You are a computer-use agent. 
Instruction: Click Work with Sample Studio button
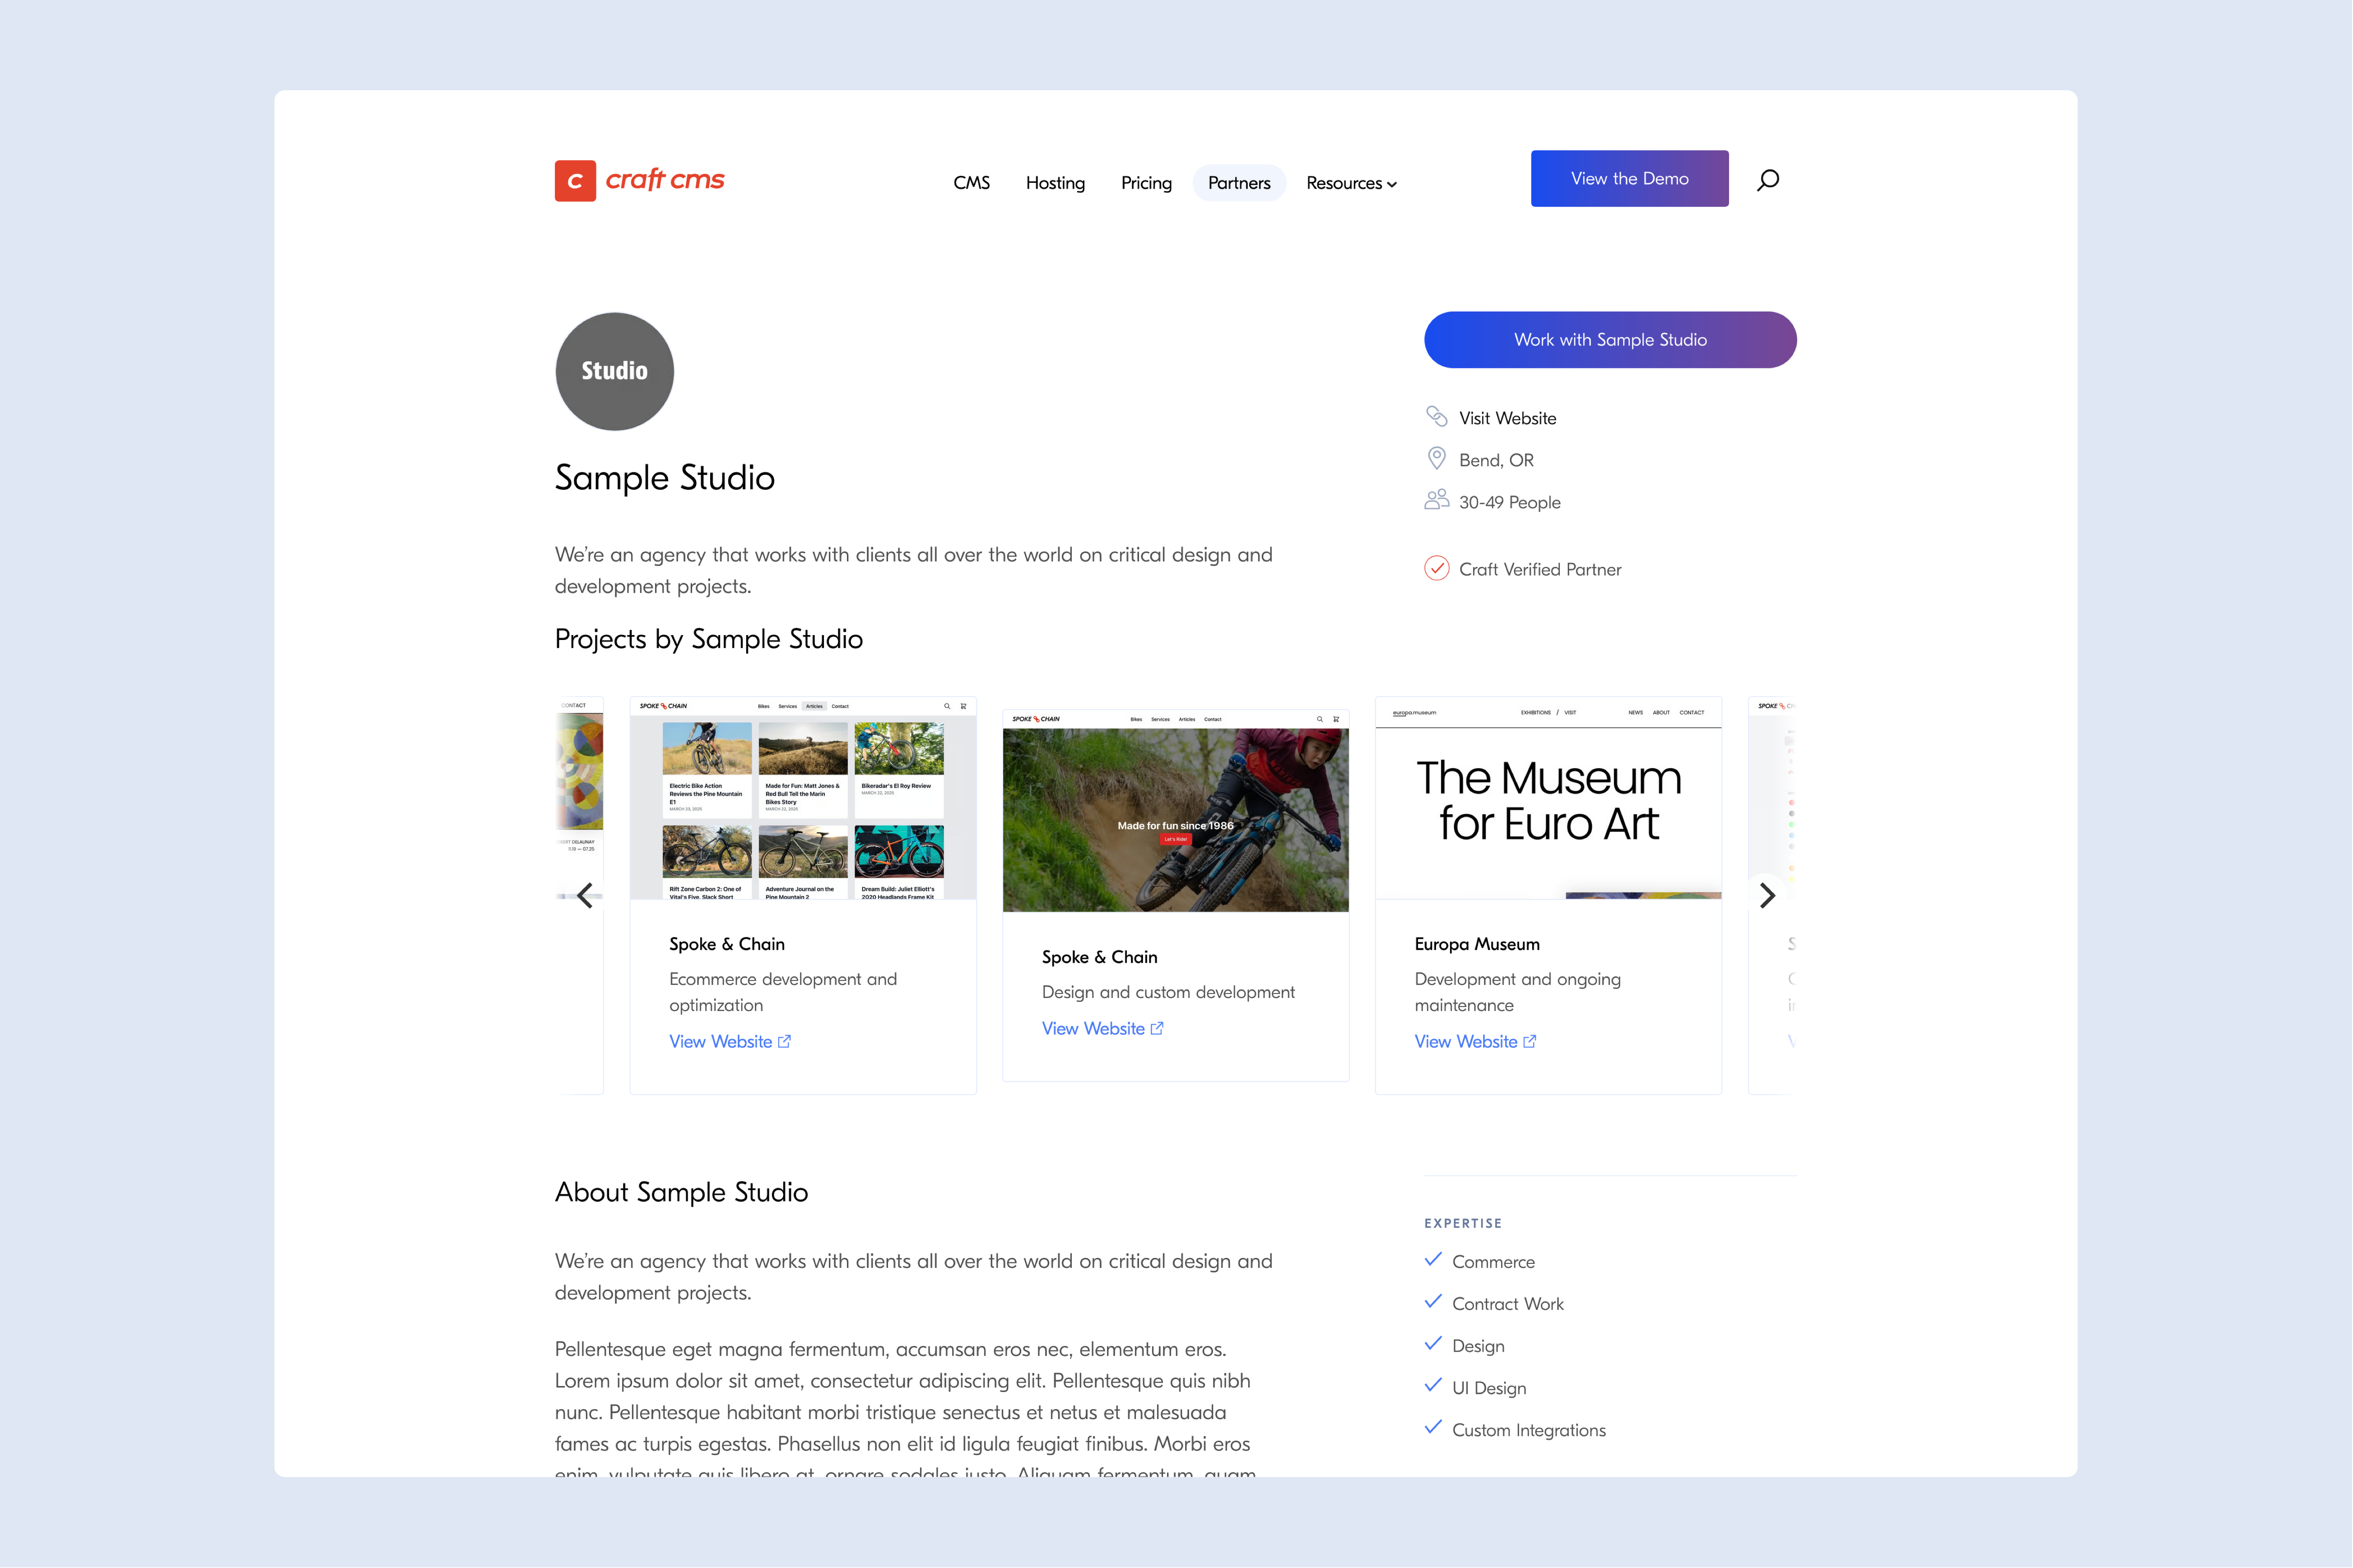point(1609,340)
